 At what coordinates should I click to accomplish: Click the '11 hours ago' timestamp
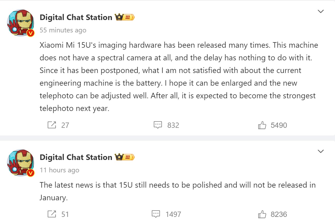click(x=59, y=170)
